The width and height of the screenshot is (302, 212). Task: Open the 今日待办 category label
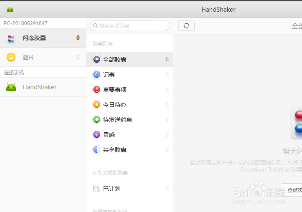[115, 105]
